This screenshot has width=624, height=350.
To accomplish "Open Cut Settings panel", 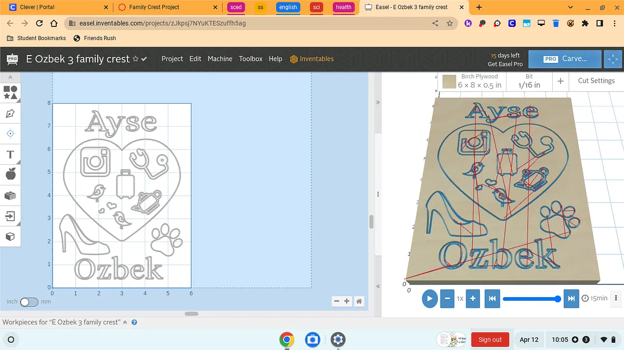I will [x=596, y=80].
